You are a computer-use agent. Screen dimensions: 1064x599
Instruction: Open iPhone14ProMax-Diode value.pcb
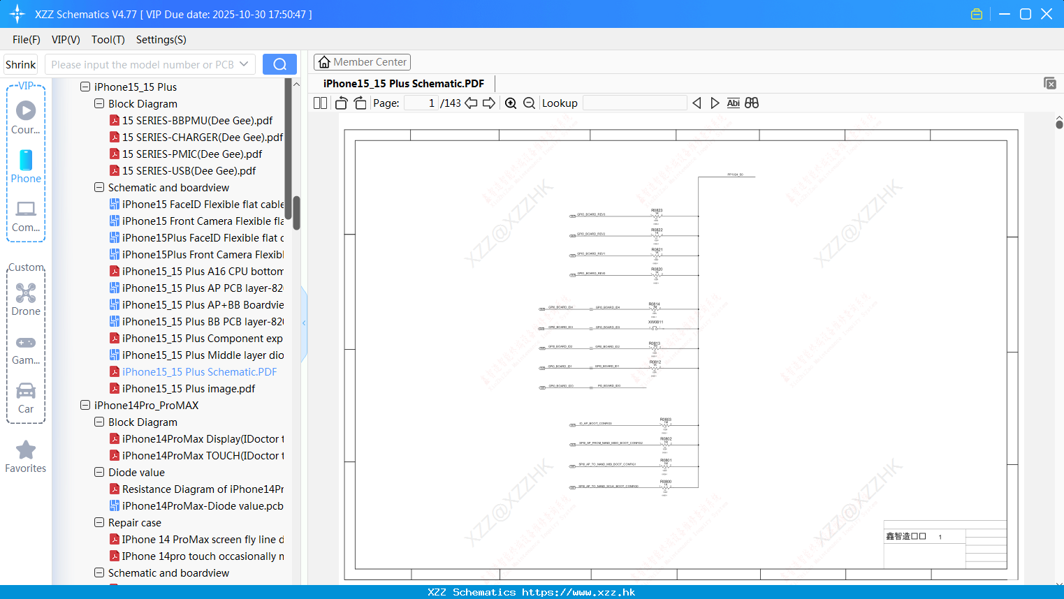tap(196, 505)
